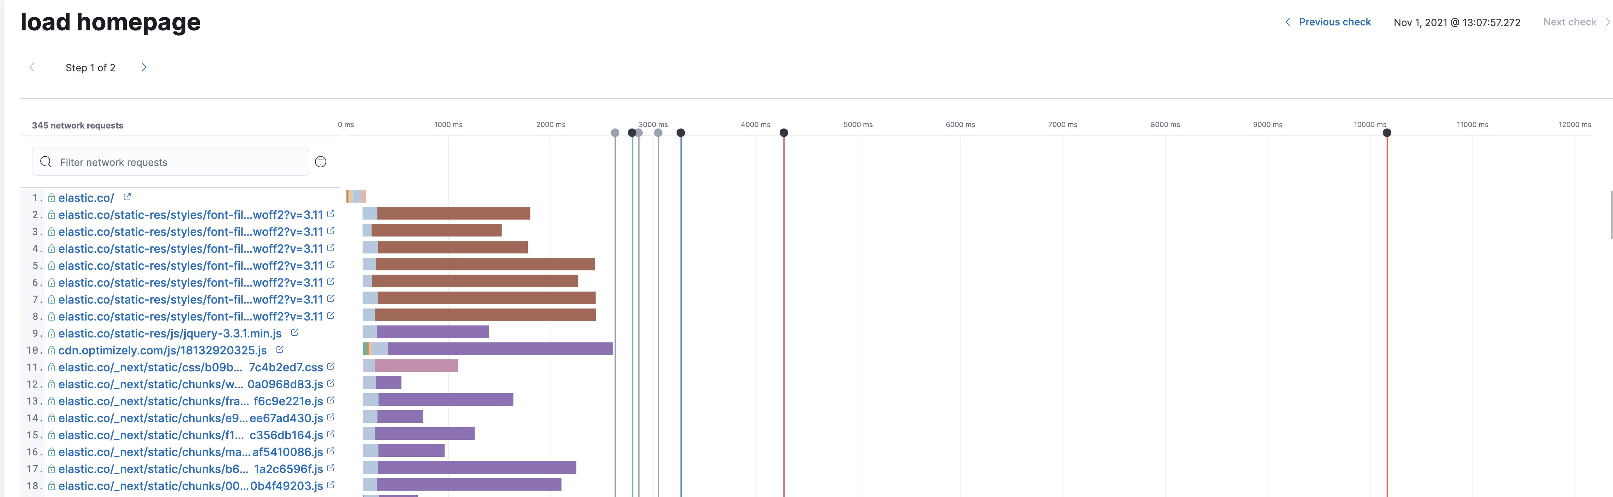
Task: Open external link icon for row 3 font file
Action: 331,230
